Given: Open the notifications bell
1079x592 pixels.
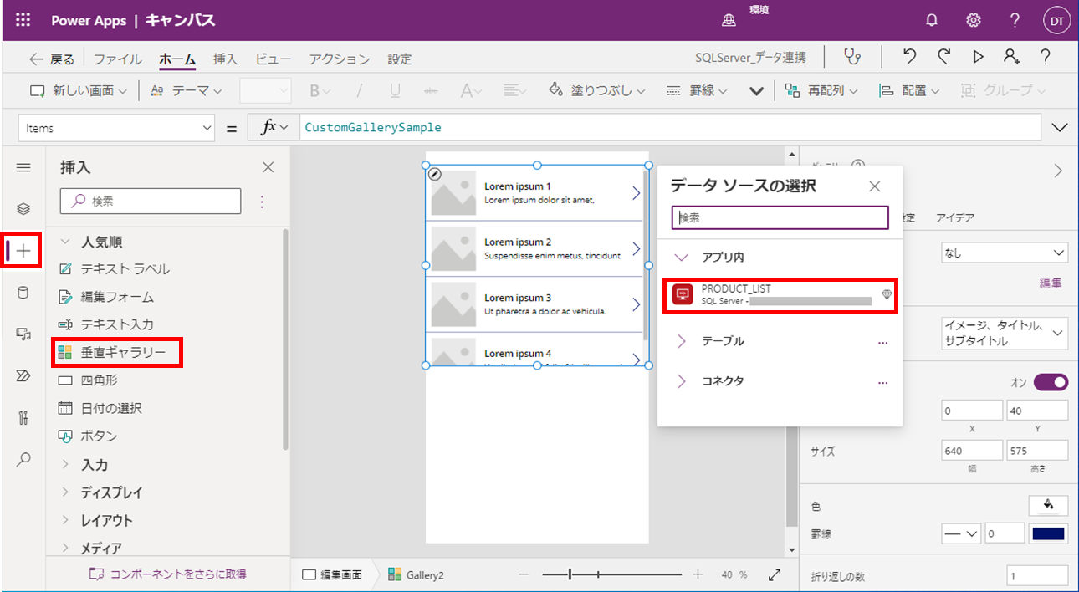Looking at the screenshot, I should click(932, 21).
